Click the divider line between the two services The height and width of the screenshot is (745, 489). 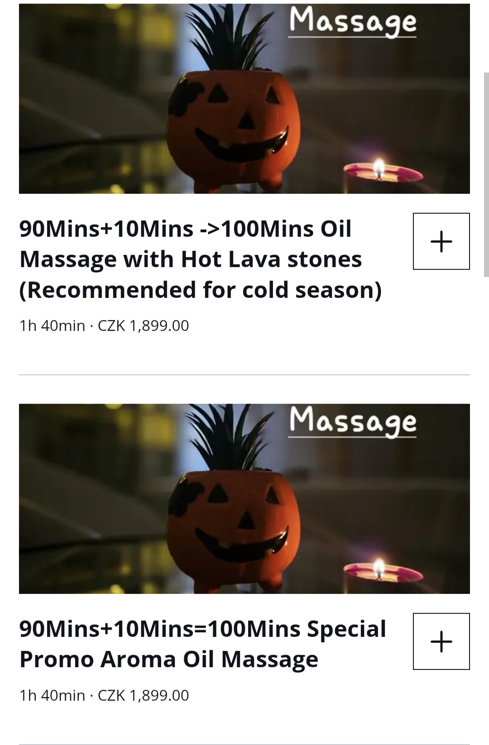click(x=244, y=375)
